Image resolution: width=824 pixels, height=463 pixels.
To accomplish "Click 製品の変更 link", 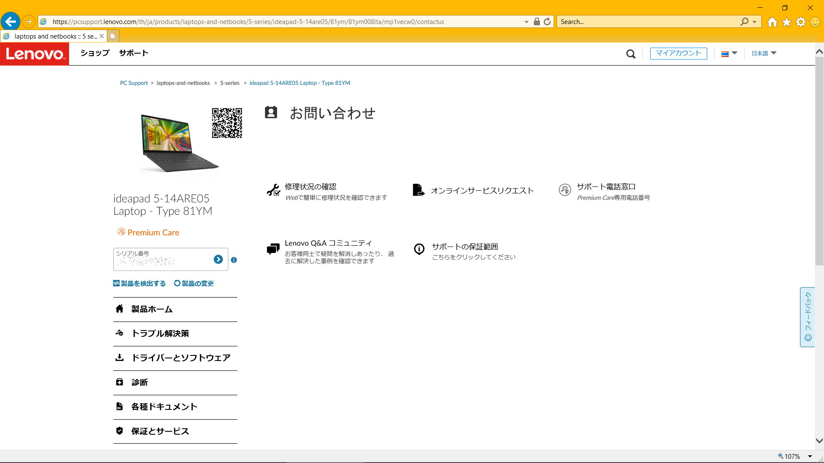I will point(194,283).
